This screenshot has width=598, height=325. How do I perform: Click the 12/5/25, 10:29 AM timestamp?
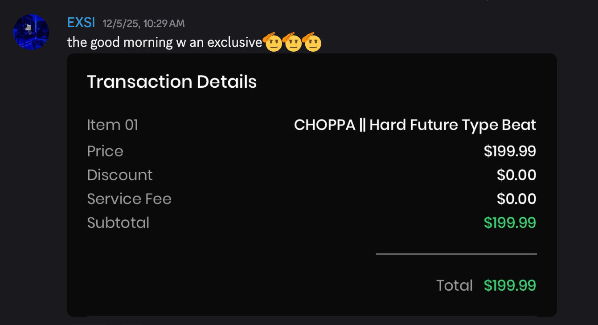[143, 23]
